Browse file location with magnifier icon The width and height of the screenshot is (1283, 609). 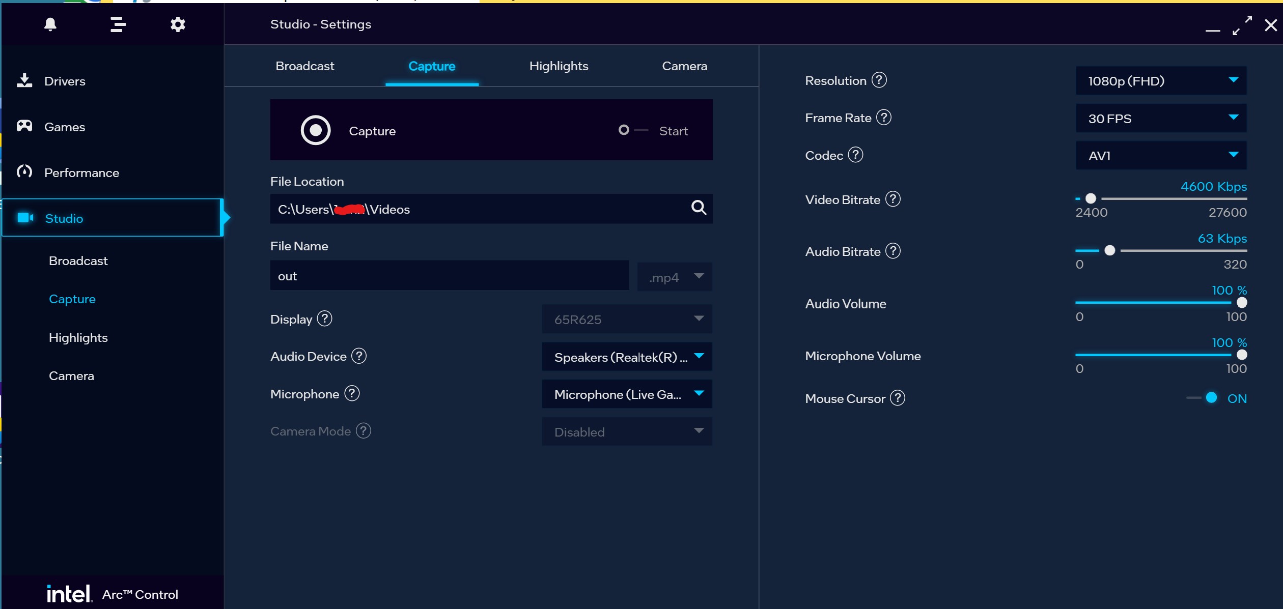coord(699,208)
